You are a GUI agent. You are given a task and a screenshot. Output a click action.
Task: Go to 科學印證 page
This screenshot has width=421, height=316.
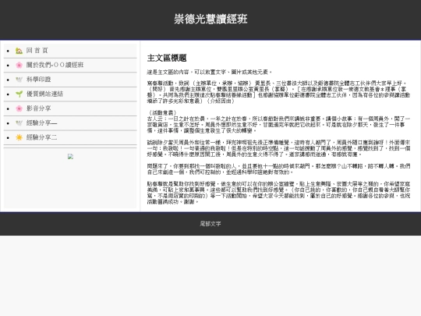[39, 80]
